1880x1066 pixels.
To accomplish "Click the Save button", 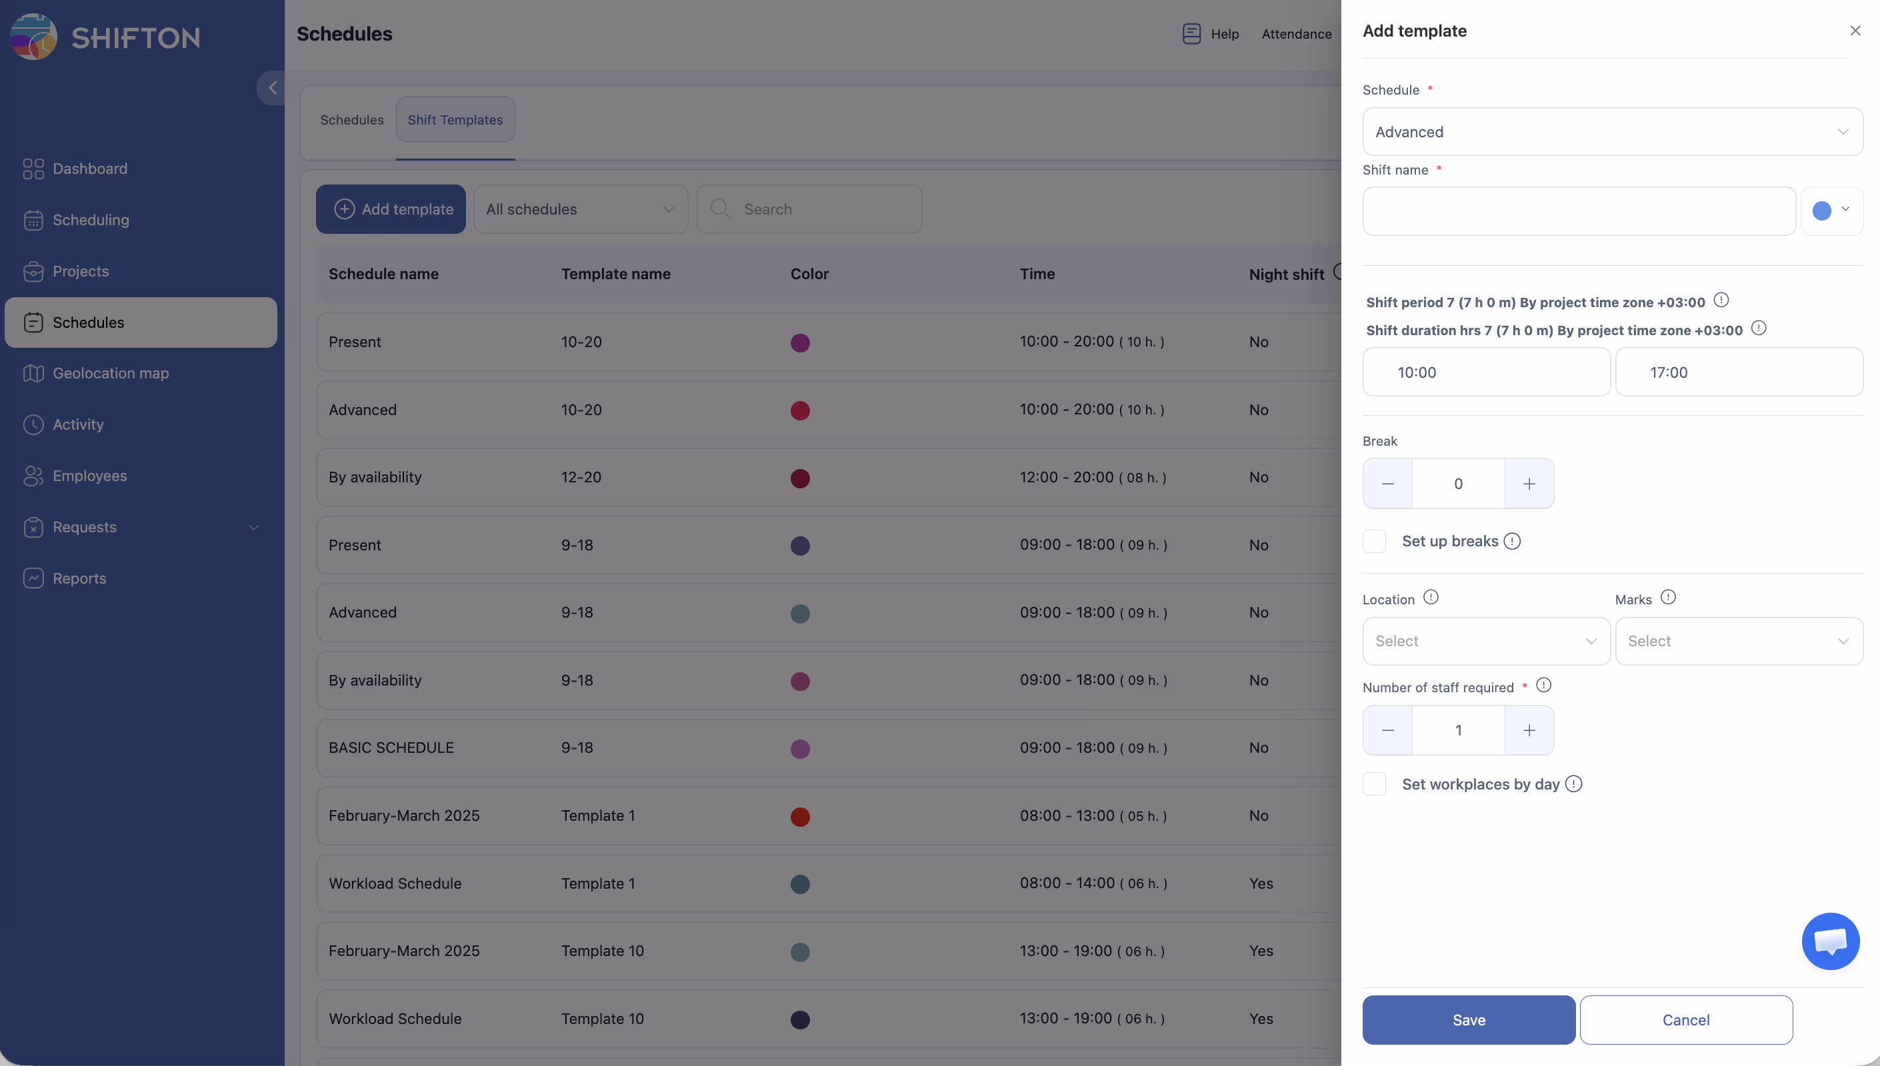I will 1468,1020.
